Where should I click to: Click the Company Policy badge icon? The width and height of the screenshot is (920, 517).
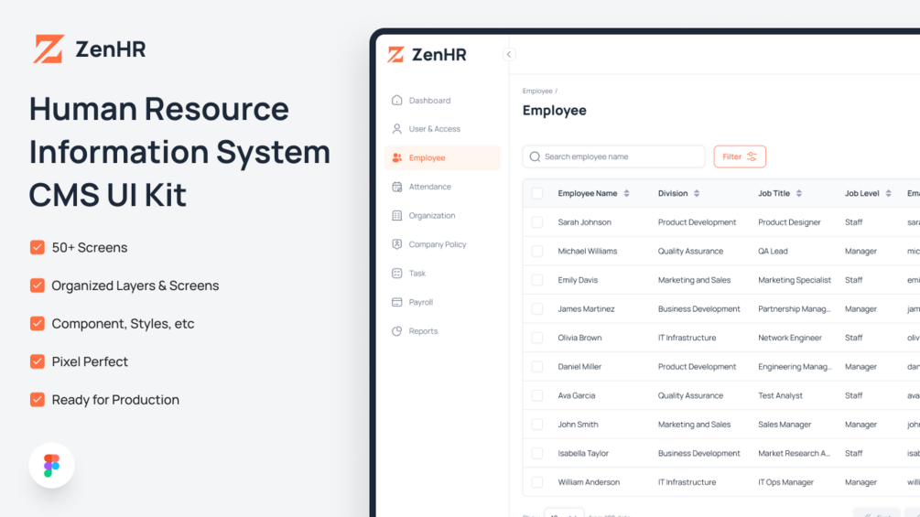pos(396,244)
